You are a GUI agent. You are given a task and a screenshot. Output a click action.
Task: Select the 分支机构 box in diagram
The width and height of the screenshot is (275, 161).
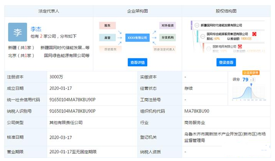167,37
